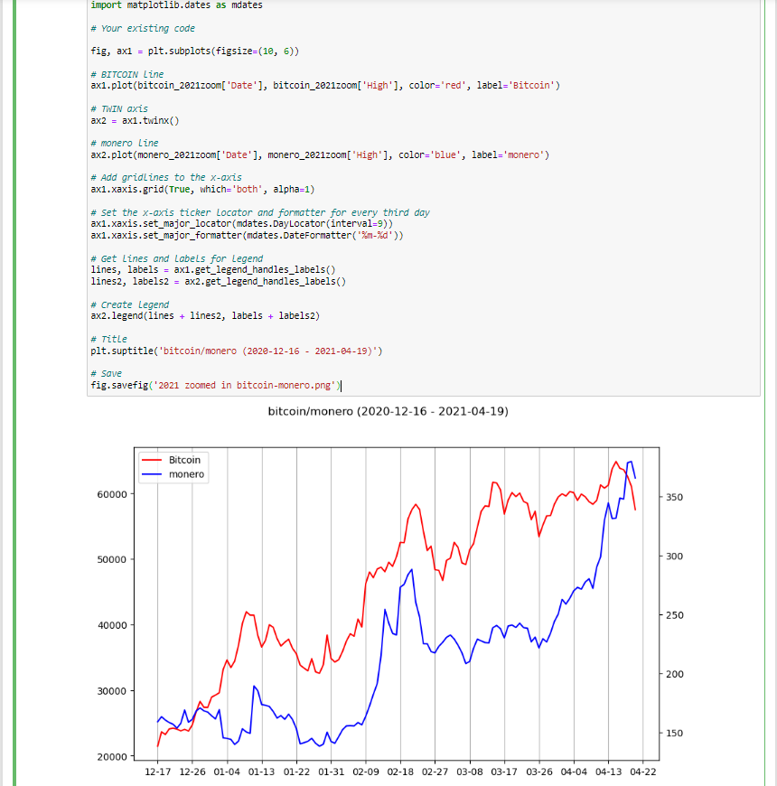Click the '# TWIN axis' comment
Viewport: 777px width, 786px height.
tap(119, 108)
